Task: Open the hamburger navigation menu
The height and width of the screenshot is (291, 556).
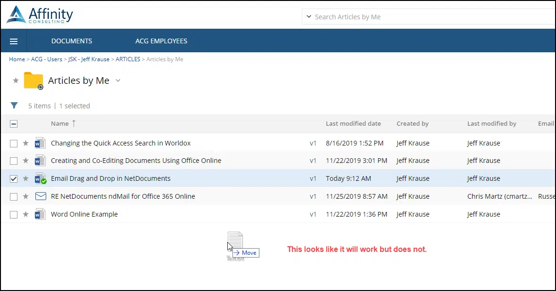Action: pyautogui.click(x=14, y=41)
